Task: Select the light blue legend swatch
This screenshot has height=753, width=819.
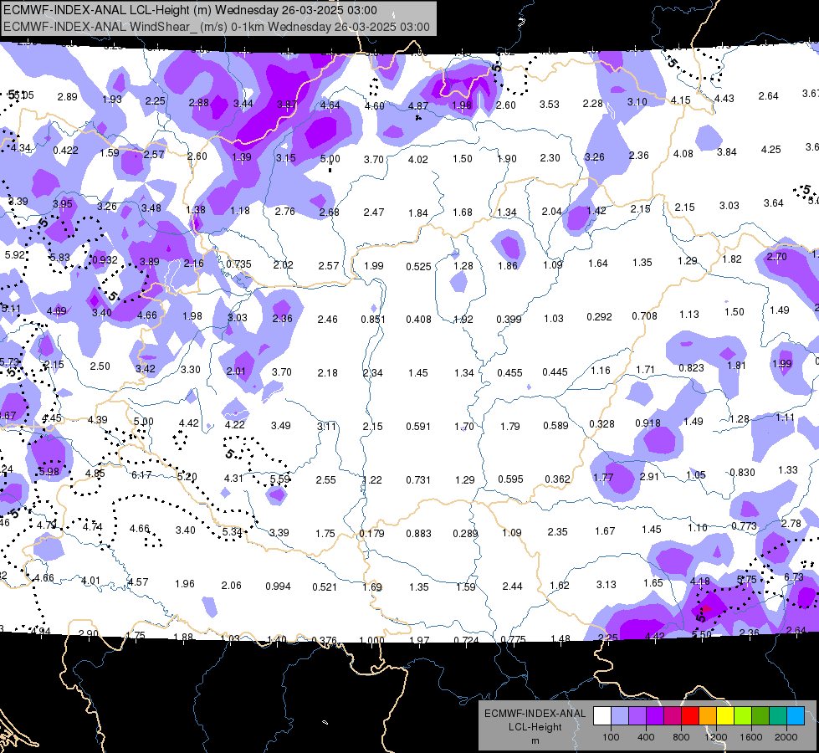Action: pyautogui.click(x=796, y=716)
